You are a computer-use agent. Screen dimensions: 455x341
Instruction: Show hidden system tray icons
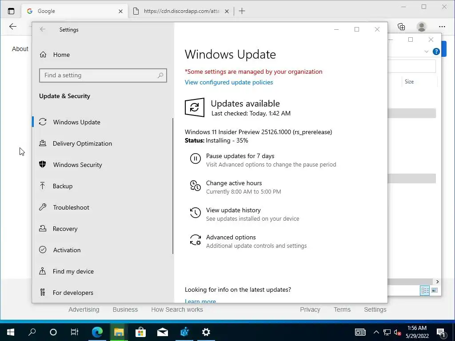point(376,332)
